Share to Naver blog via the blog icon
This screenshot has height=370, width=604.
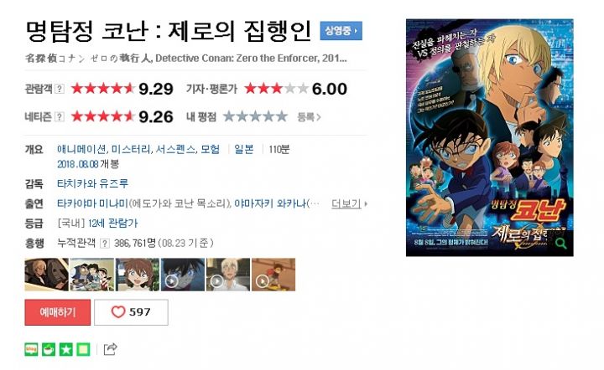(x=31, y=349)
